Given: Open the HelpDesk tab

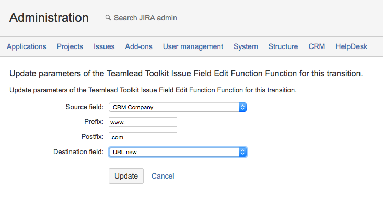Looking at the screenshot, I should click(351, 46).
